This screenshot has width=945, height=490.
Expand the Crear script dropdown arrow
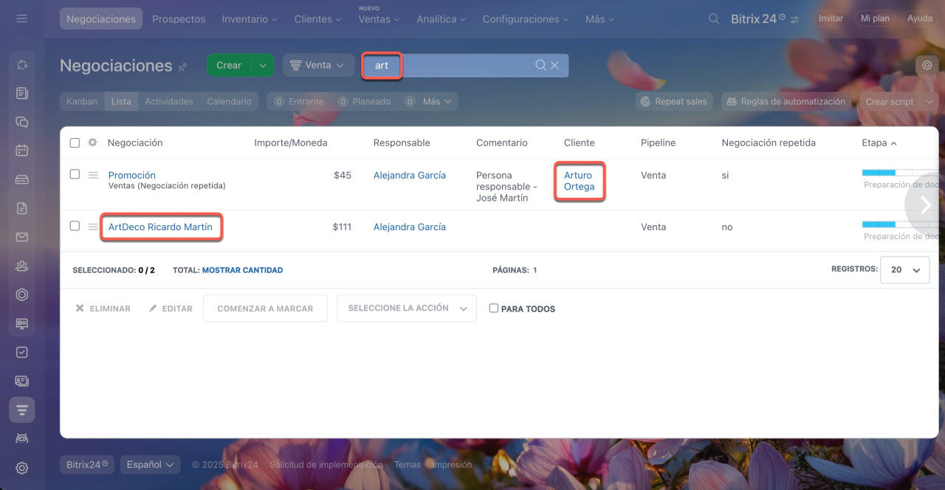(x=929, y=102)
